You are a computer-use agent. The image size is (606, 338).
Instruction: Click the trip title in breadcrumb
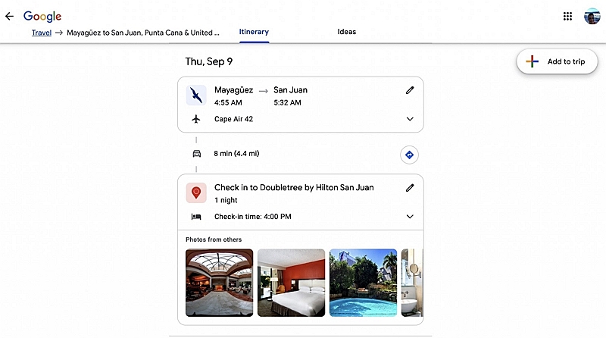click(x=143, y=33)
